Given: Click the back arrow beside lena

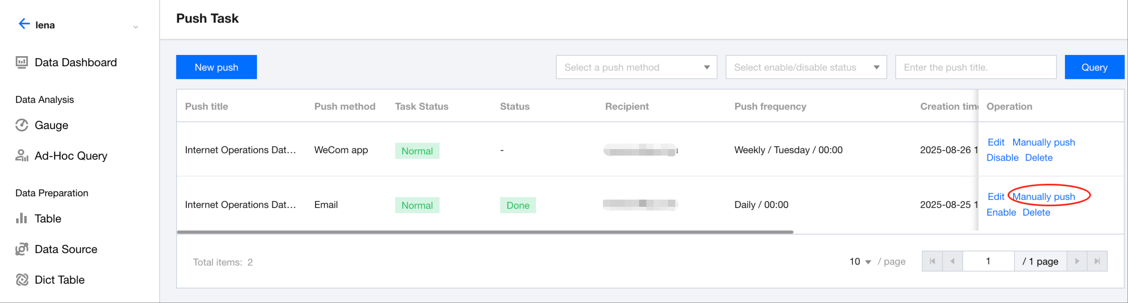Looking at the screenshot, I should (24, 24).
